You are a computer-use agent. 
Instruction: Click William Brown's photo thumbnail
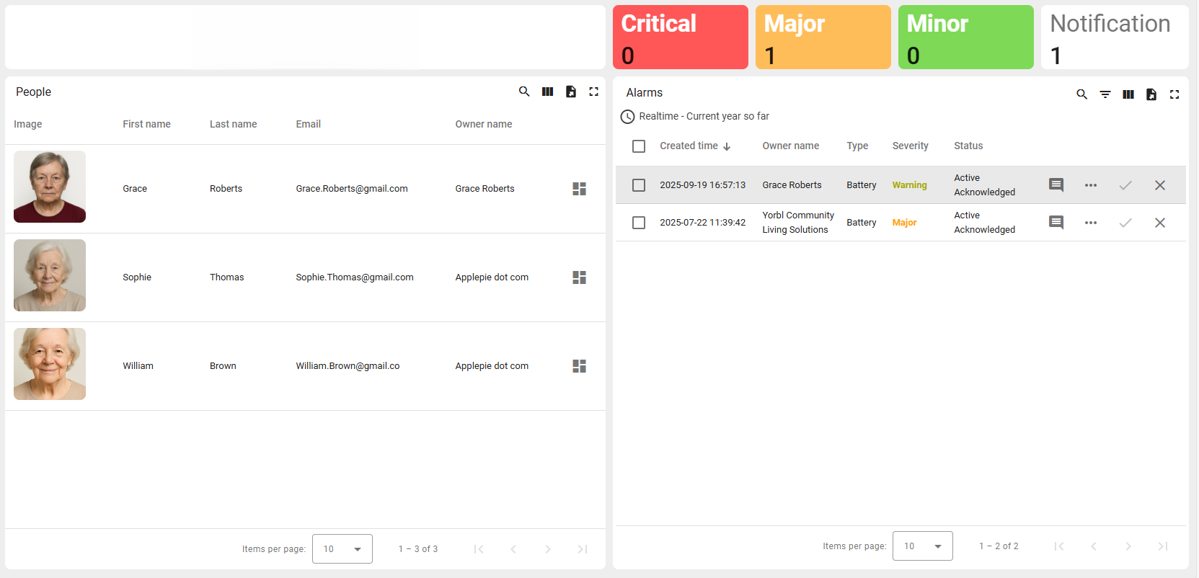pos(50,364)
